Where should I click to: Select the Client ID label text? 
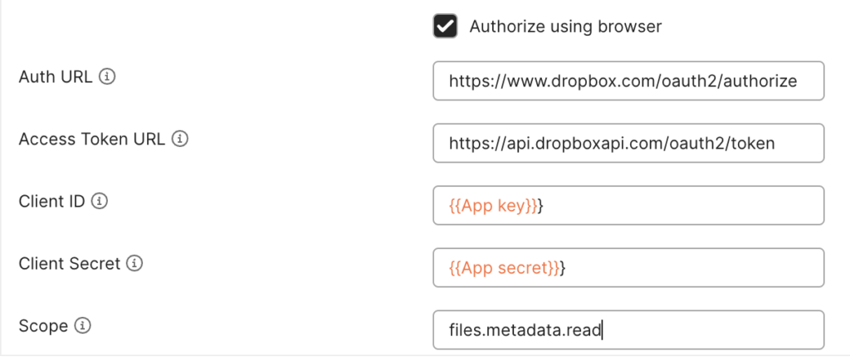pos(52,202)
